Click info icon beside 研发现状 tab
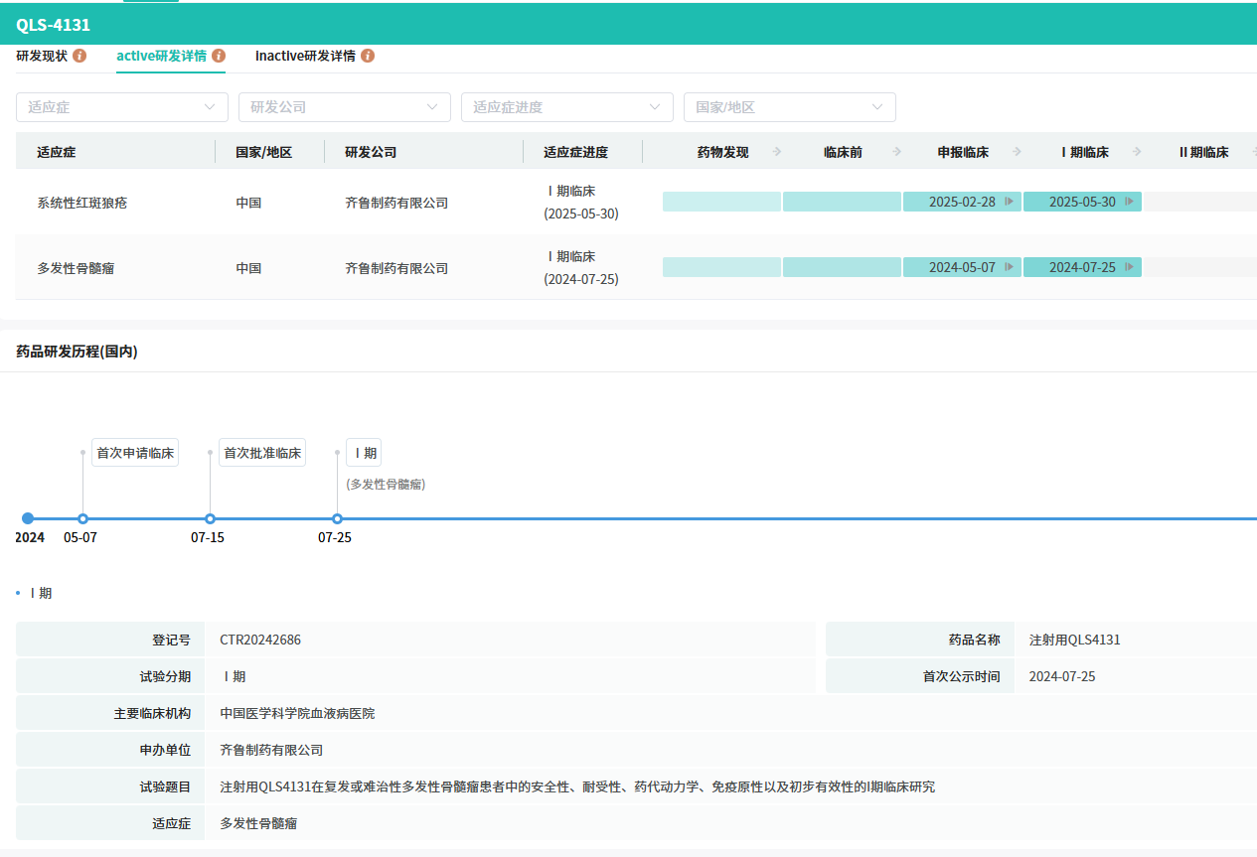This screenshot has height=857, width=1257. [x=79, y=56]
